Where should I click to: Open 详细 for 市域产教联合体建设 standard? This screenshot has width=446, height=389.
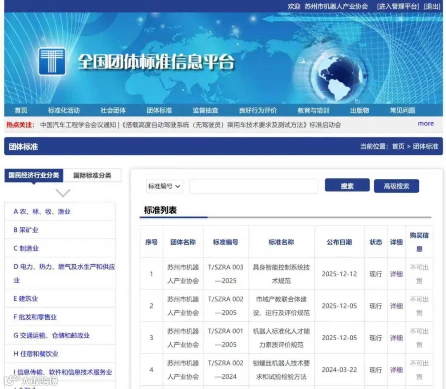point(396,306)
